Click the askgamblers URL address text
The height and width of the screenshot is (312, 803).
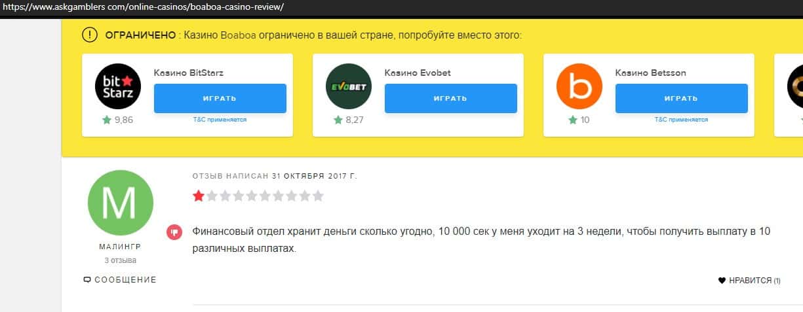[143, 7]
